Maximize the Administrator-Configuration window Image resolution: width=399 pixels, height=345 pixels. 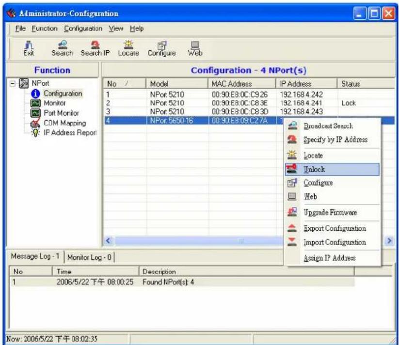pyautogui.click(x=374, y=13)
